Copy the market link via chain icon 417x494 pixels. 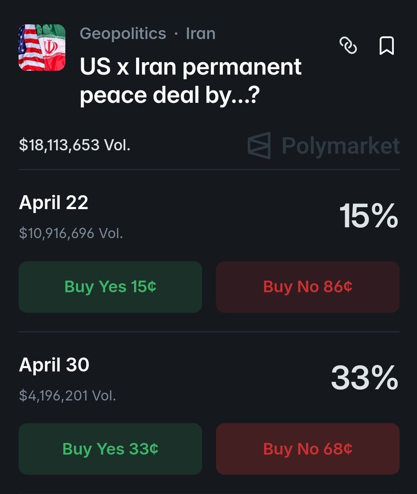click(348, 46)
